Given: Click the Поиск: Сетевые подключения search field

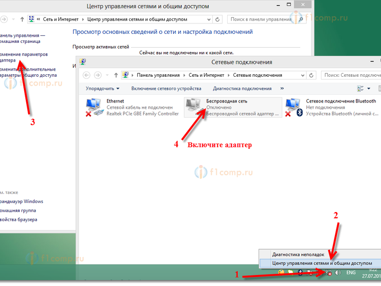Looking at the screenshot, I should click(x=351, y=75).
